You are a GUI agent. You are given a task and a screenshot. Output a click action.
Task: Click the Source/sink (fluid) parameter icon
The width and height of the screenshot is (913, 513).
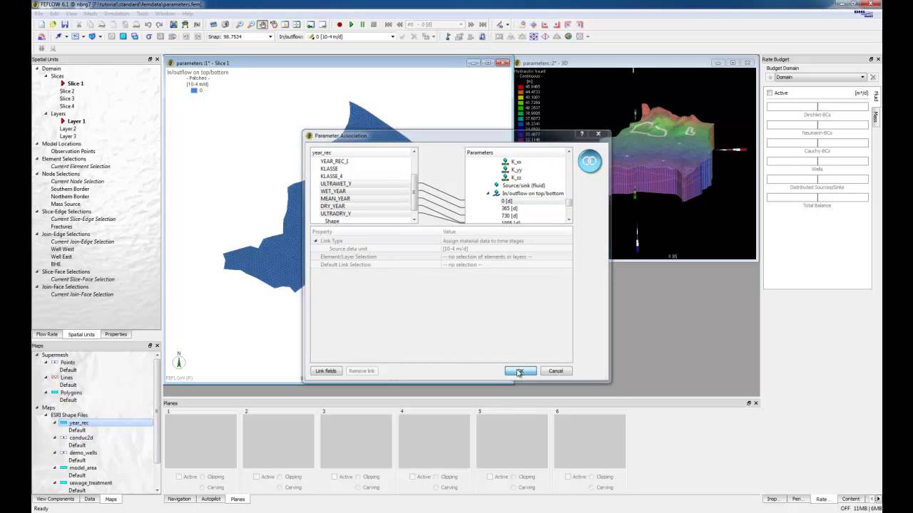pyautogui.click(x=496, y=185)
